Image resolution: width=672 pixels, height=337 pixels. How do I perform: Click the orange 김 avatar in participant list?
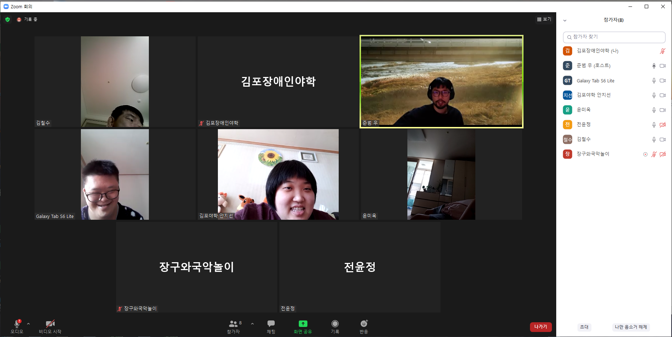(567, 51)
